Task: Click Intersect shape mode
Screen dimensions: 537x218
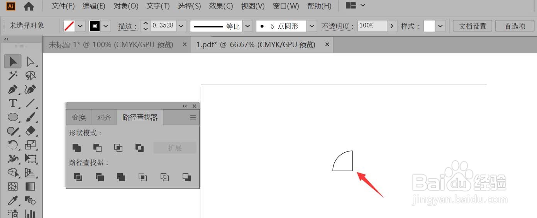Action: click(x=119, y=148)
